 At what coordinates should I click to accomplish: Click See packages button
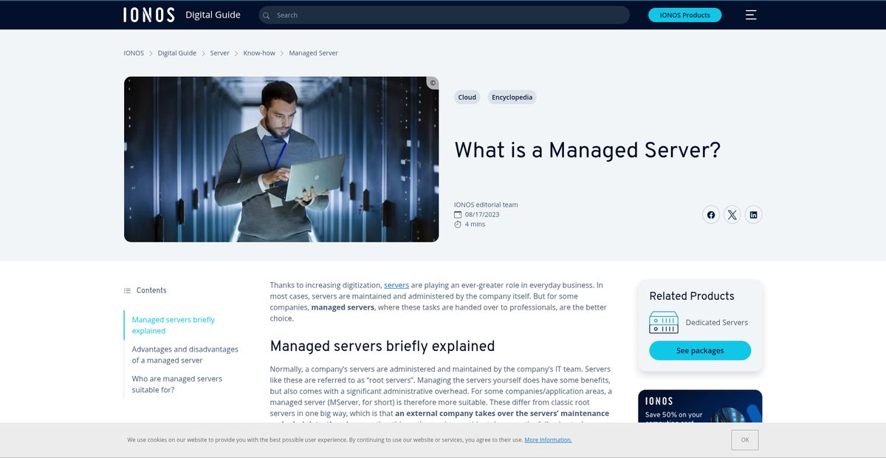click(x=700, y=350)
